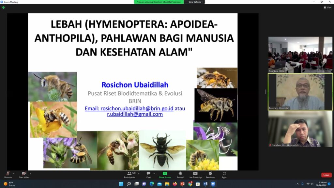Launch Firefox from the taskbar
This screenshot has height=188, width=334.
175,183
